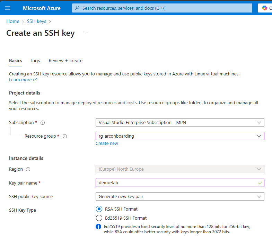This screenshot has width=272, height=245.
Task: Click the Region info icon
Action: [x=28, y=169]
